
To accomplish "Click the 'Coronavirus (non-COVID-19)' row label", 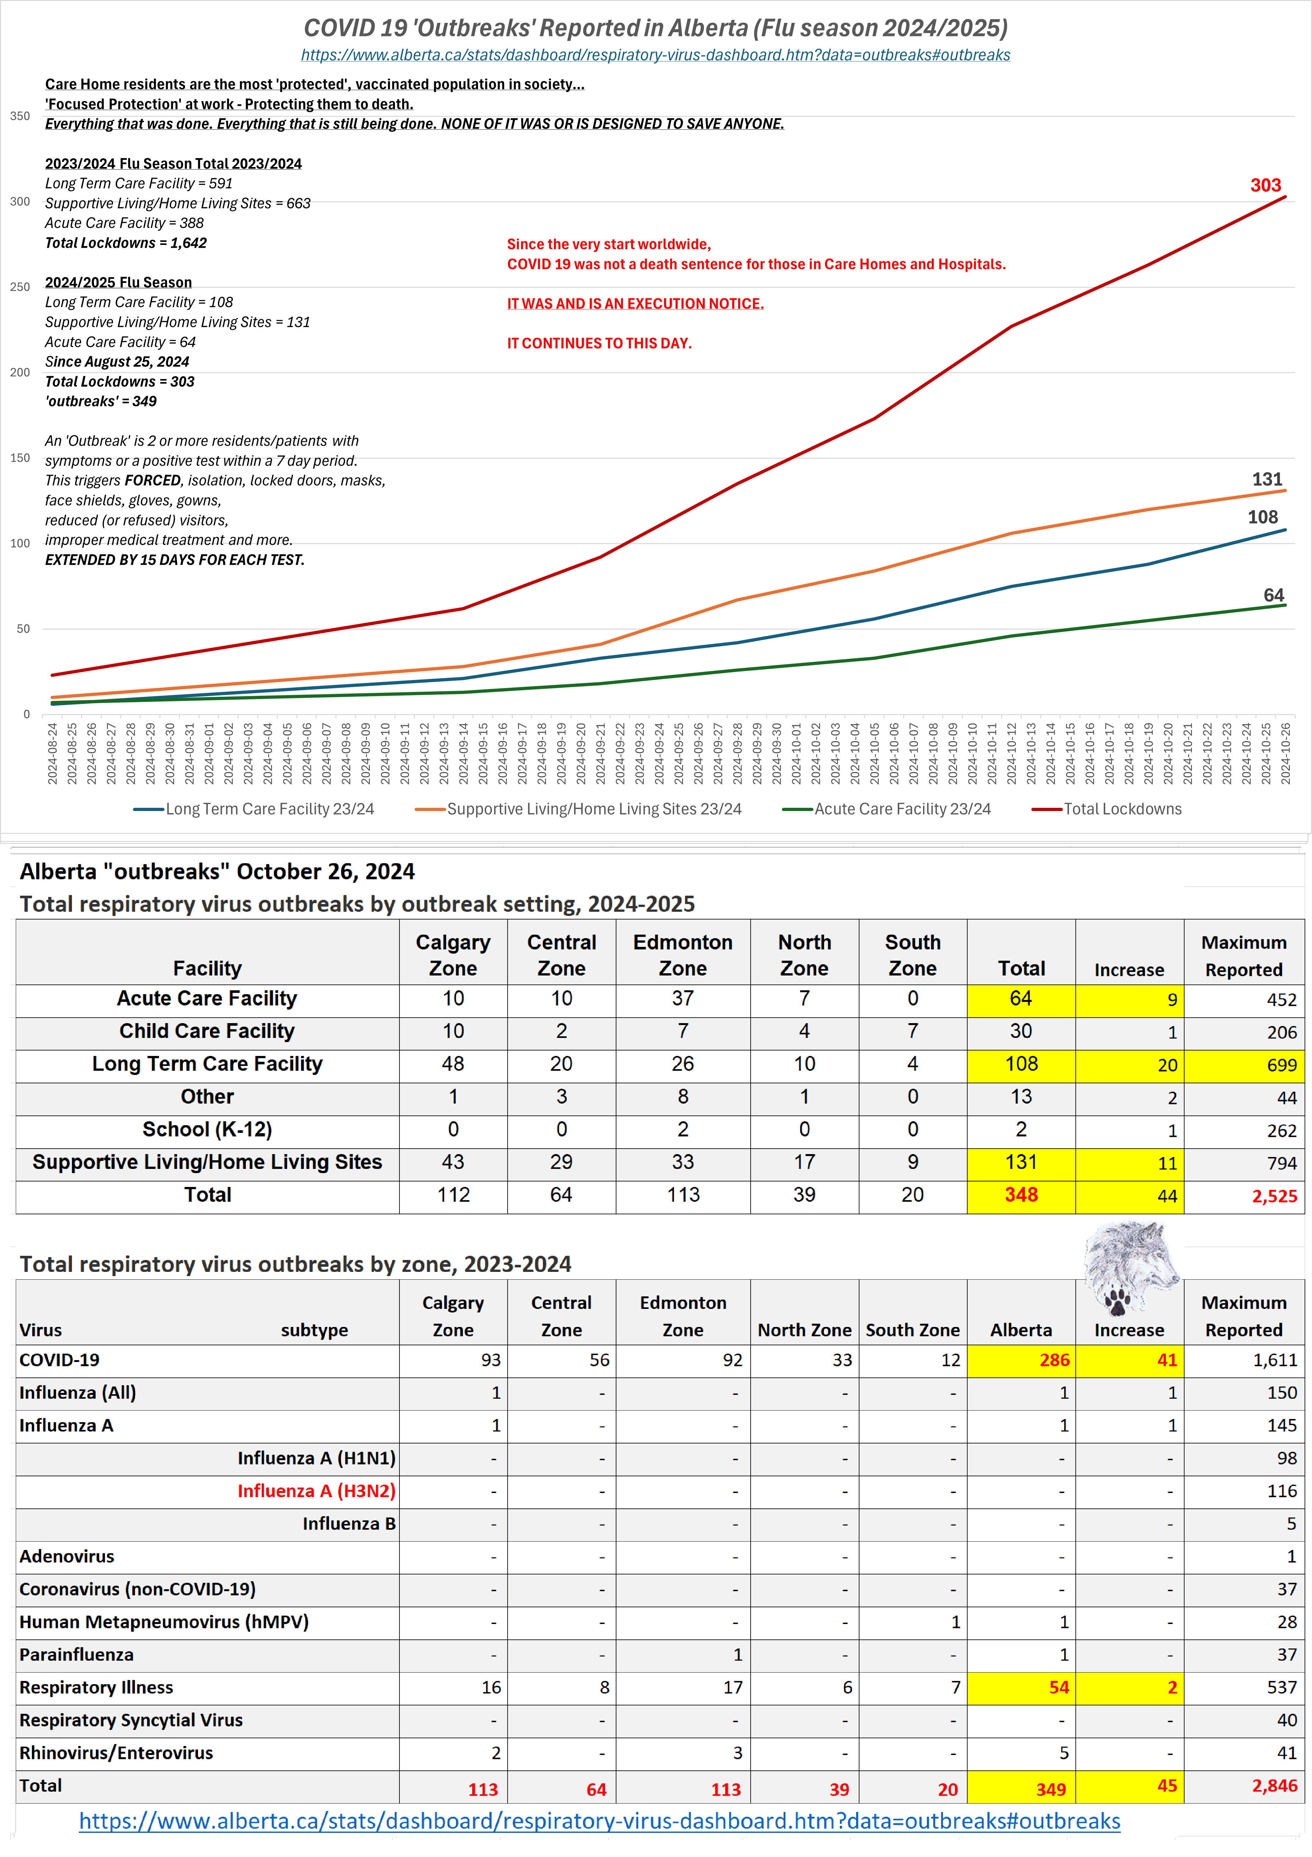I will point(137,1589).
